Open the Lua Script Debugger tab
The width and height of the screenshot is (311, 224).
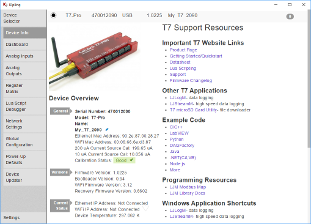tap(24, 106)
